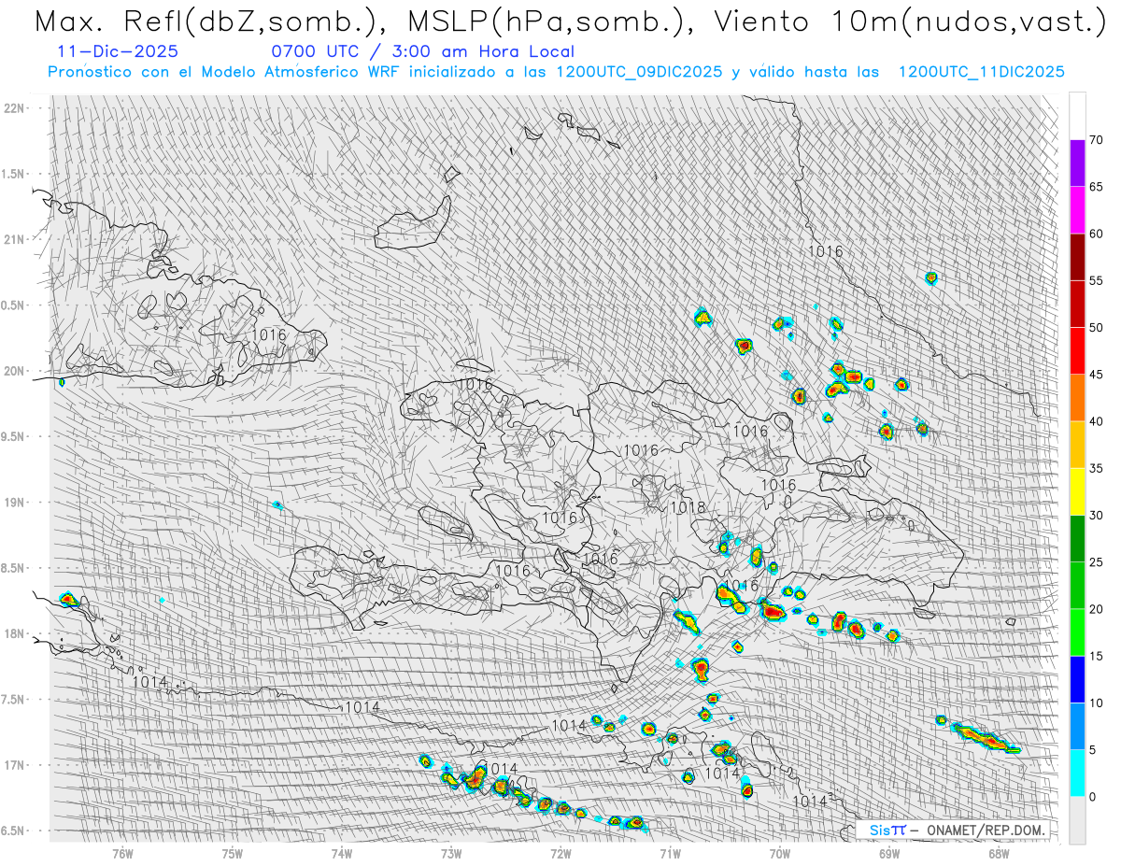Viewport: 1121px width, 866px height.
Task: Click colorbar tick label 25
Action: (x=1097, y=562)
